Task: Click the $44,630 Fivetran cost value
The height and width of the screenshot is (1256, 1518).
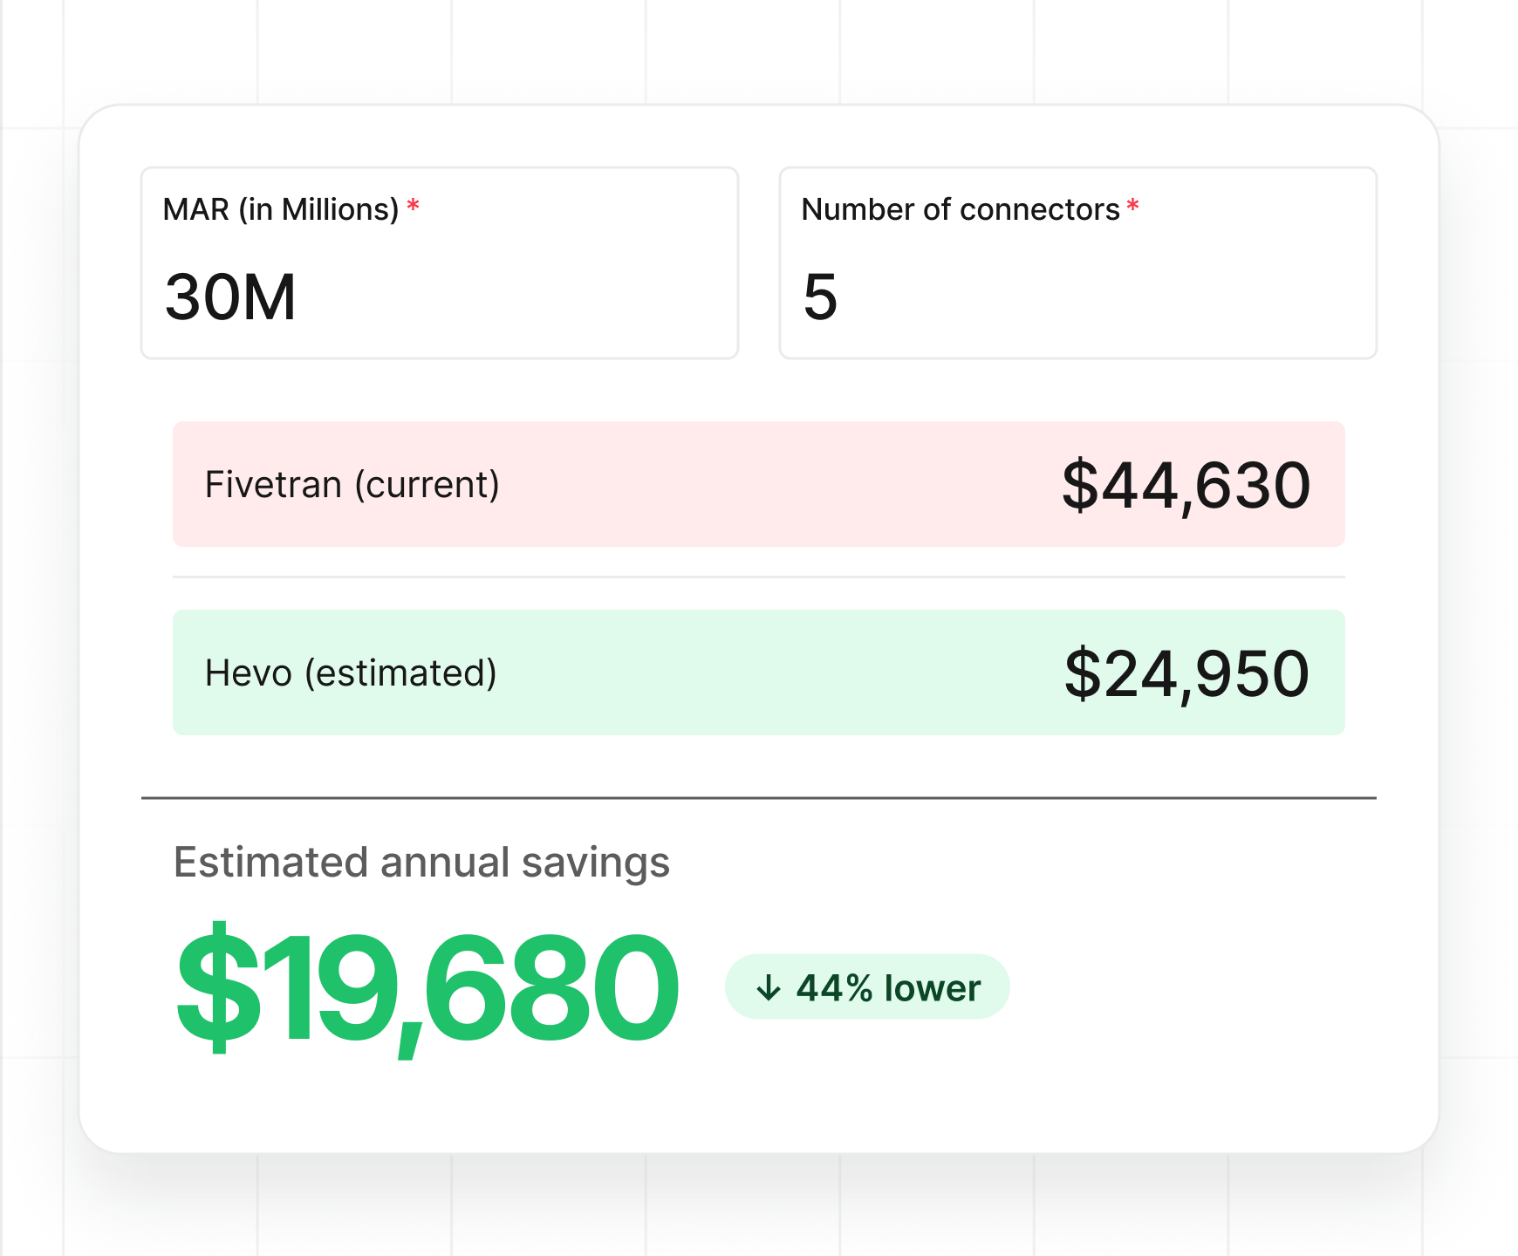Action: [x=1186, y=485]
